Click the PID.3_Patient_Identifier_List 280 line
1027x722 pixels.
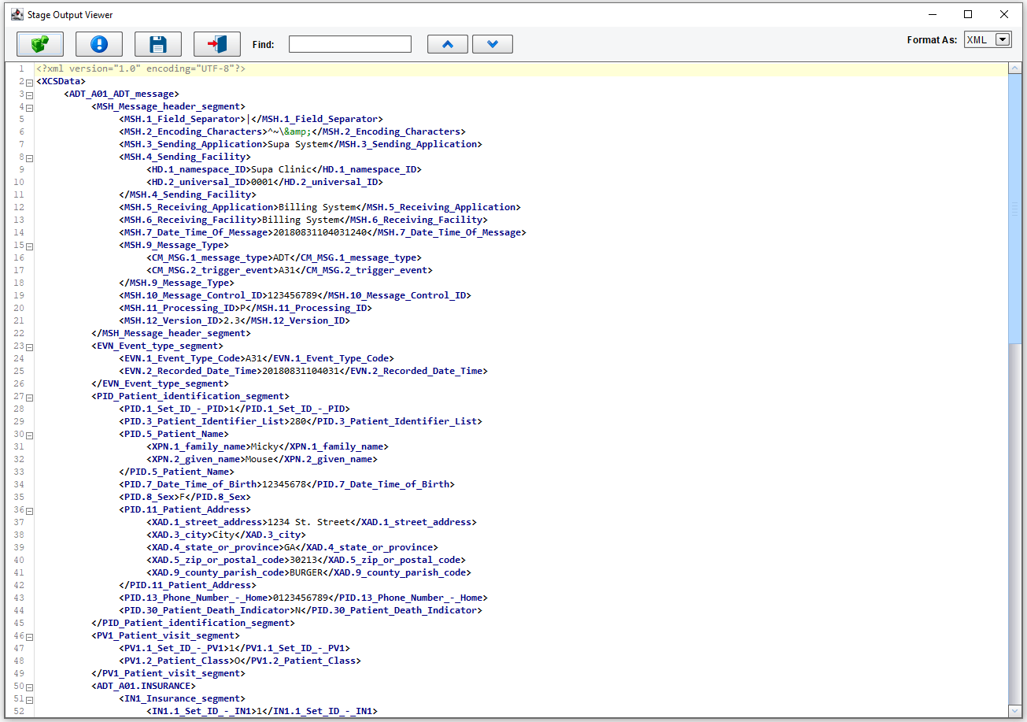tap(301, 421)
